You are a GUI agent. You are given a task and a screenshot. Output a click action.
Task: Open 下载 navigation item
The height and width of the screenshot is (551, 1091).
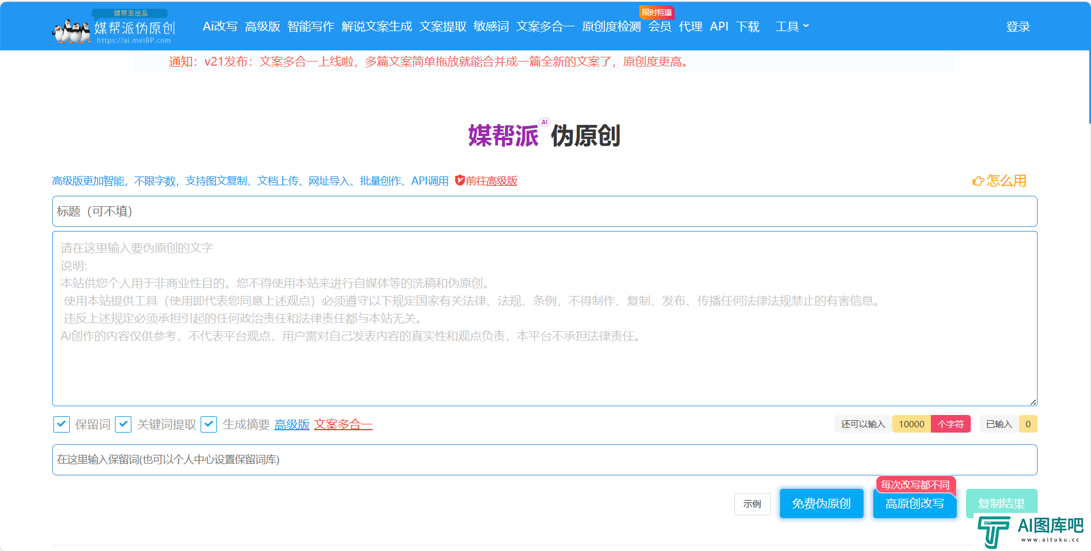[748, 26]
